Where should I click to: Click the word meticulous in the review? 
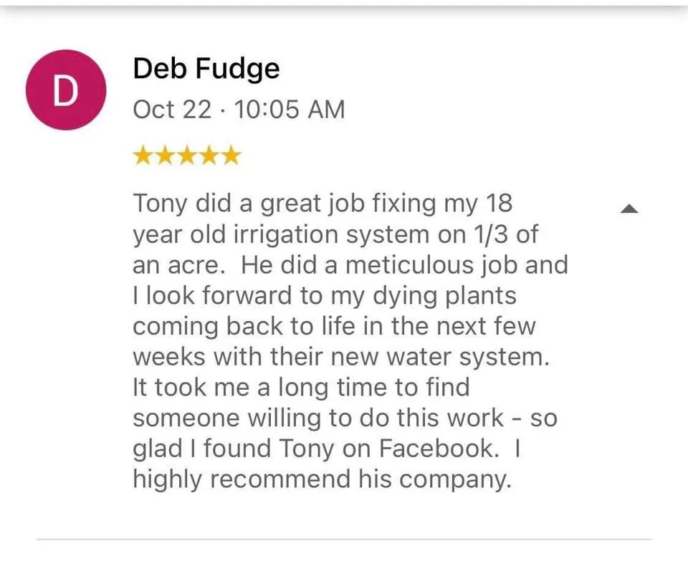click(406, 265)
